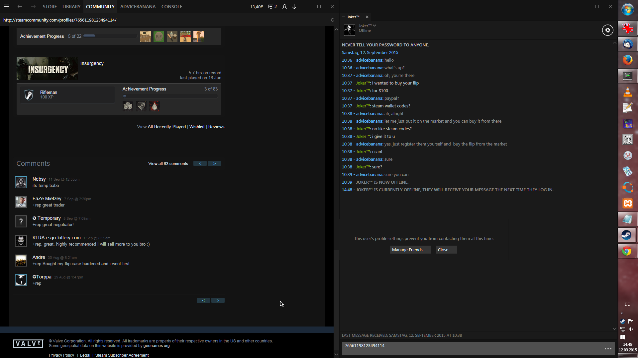Expand the Joker™ name dropdown arrow

tap(374, 26)
